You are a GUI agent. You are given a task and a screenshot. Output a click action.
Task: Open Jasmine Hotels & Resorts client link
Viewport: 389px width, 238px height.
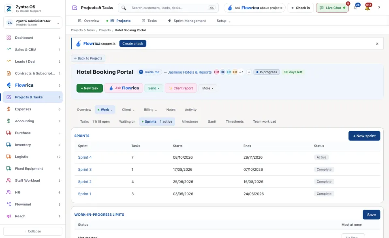(190, 72)
